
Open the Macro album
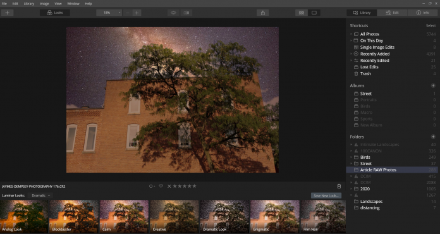[x=366, y=113]
